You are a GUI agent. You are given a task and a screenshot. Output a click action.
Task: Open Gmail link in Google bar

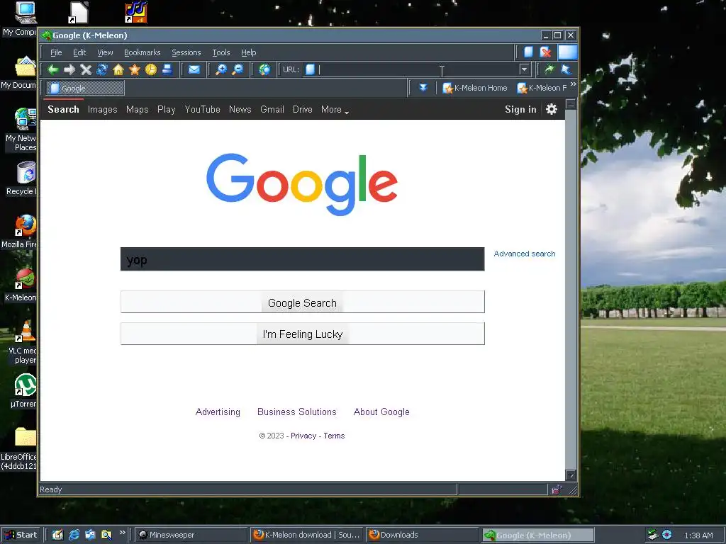pos(272,110)
